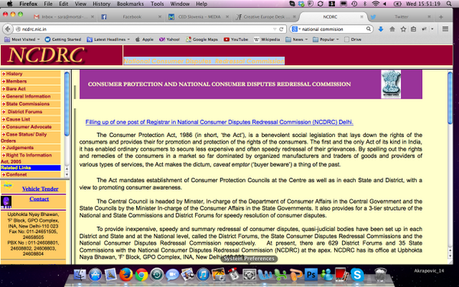Switch to the Inbox mail tab
This screenshot has width=459, height=287.
64,17
